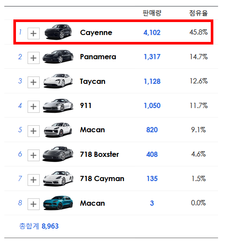Select the 판매량 column header
Screen dimensions: 228x242
152,13
